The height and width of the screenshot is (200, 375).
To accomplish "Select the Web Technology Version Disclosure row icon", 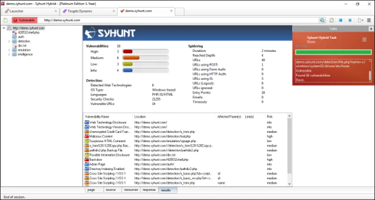I will [87, 127].
